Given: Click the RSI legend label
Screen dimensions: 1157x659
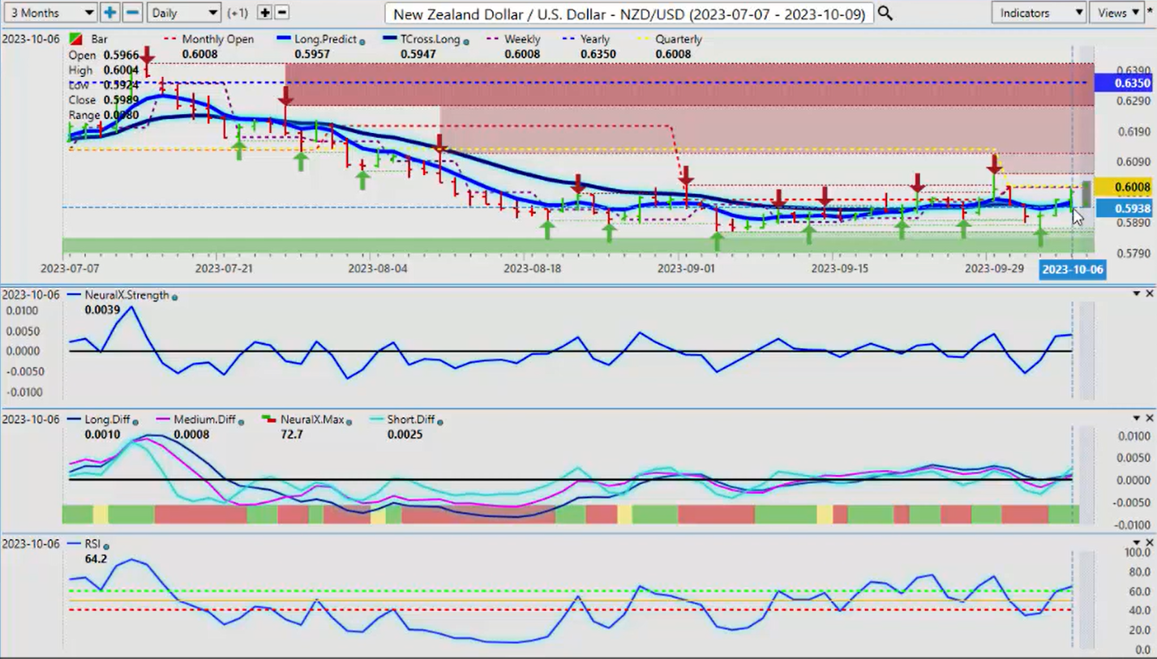Looking at the screenshot, I should point(93,544).
